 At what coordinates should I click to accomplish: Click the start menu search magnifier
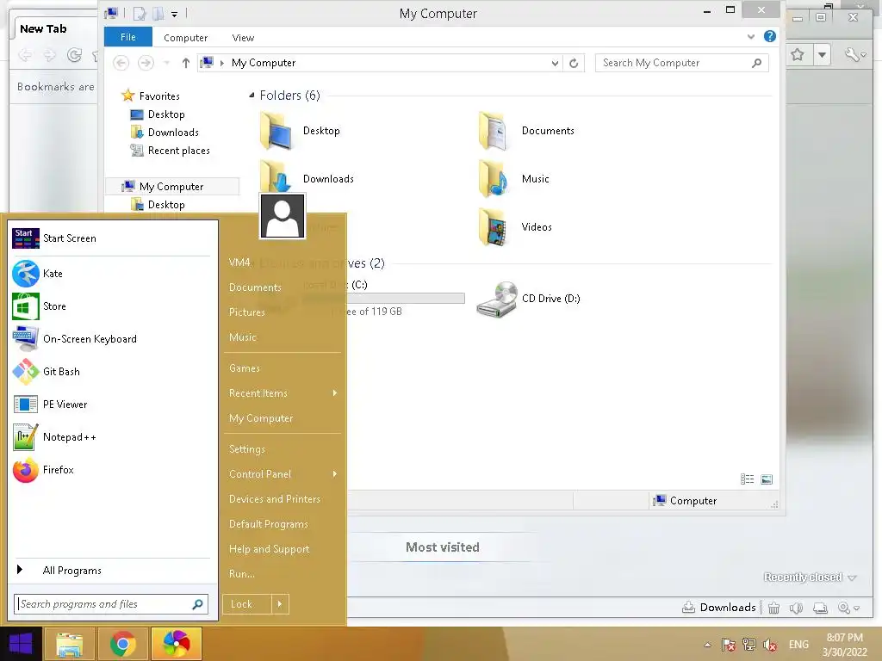coord(197,604)
